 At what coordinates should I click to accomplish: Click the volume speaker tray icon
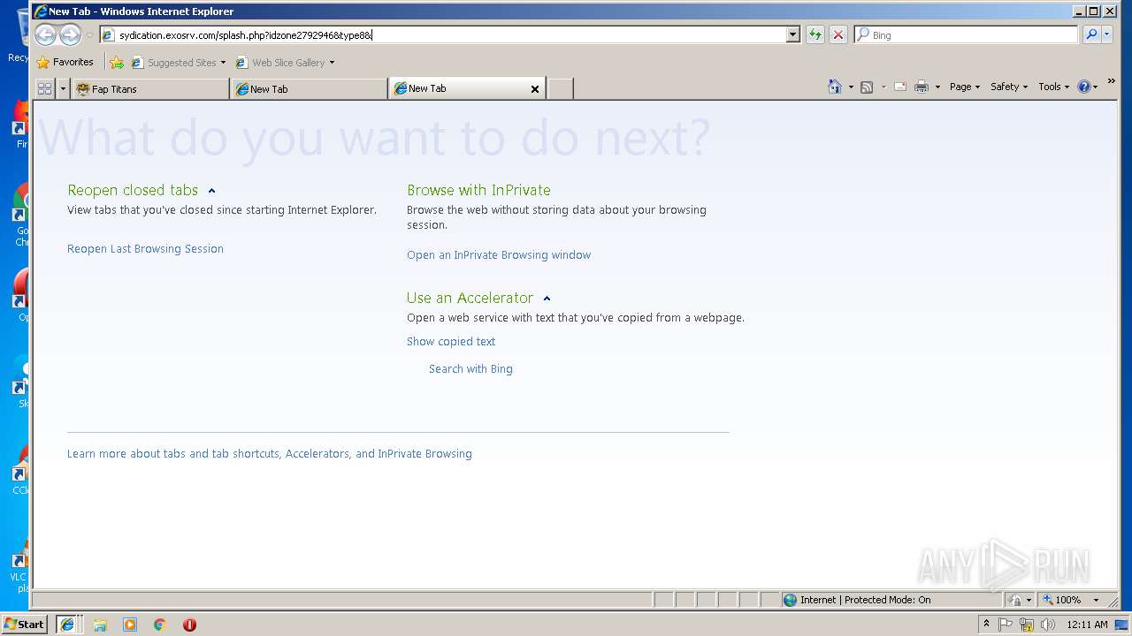1048,625
